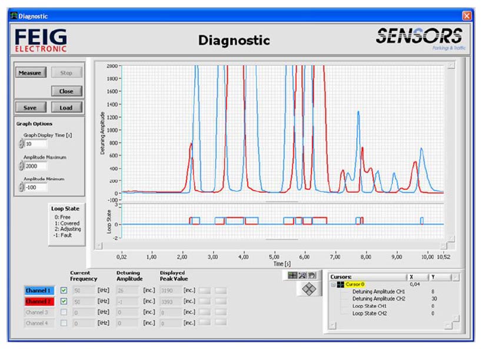The image size is (482, 349).
Task: Collapse the Cursor 0 tree node
Action: pos(333,284)
